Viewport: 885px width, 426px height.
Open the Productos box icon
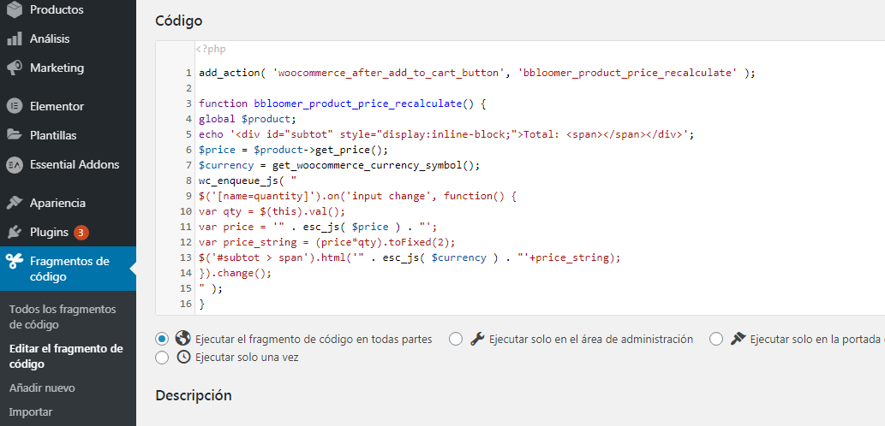click(x=15, y=9)
